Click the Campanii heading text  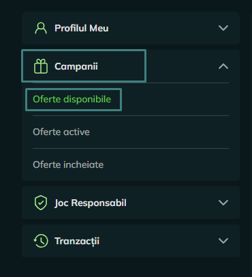coord(76,67)
